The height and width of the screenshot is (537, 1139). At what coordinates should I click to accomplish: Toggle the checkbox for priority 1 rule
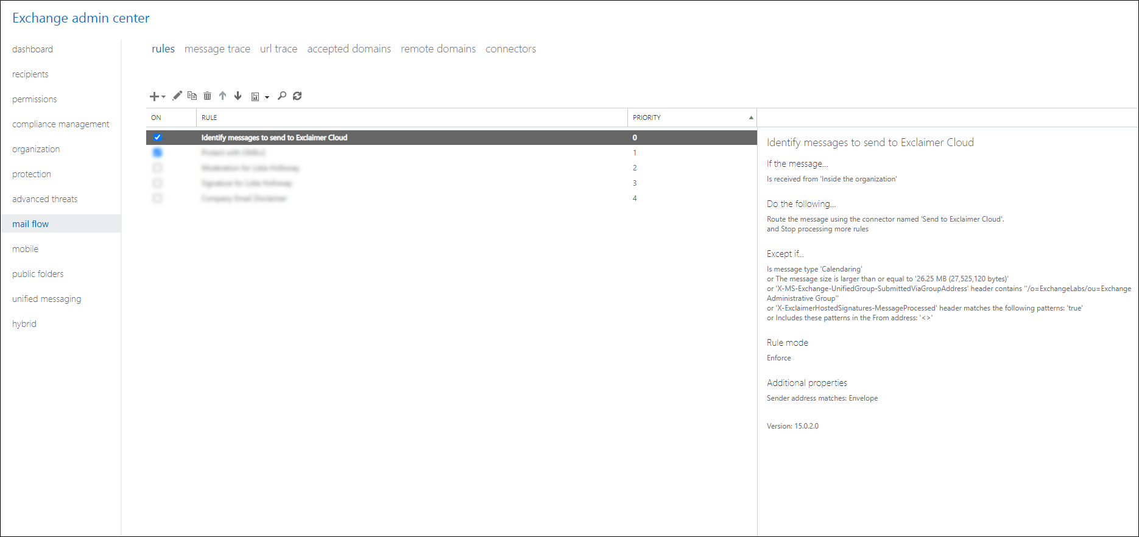pos(158,152)
